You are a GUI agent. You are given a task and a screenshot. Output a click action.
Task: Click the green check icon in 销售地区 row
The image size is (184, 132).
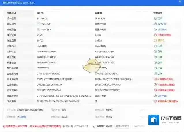coord(155,46)
